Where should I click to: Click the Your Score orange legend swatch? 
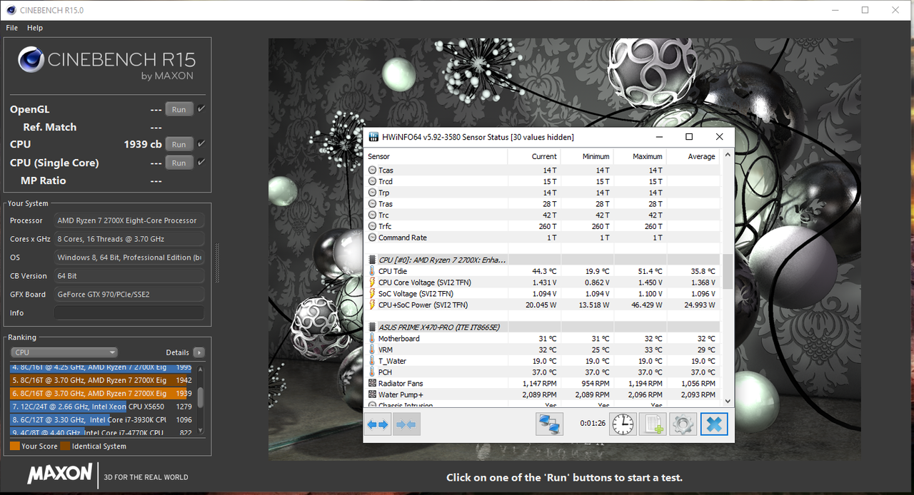coord(15,446)
